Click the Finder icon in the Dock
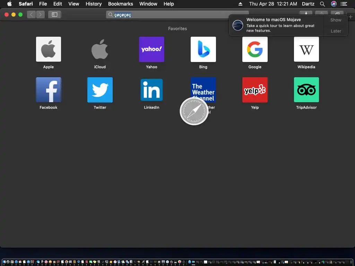The image size is (355, 266). tap(4, 262)
